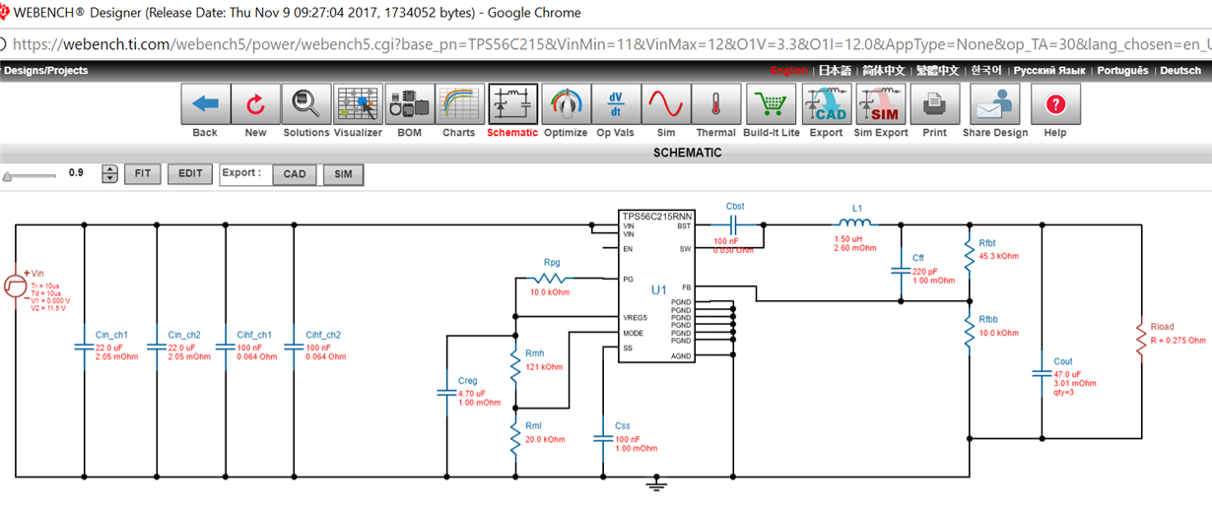Open the Thermal analysis icon

pos(715,104)
